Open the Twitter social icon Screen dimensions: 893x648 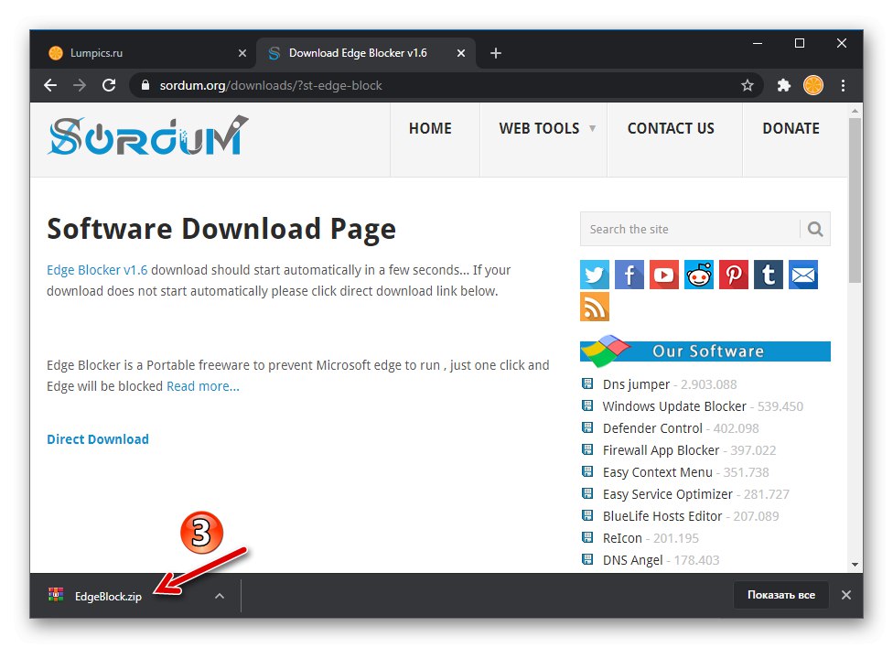tap(595, 275)
